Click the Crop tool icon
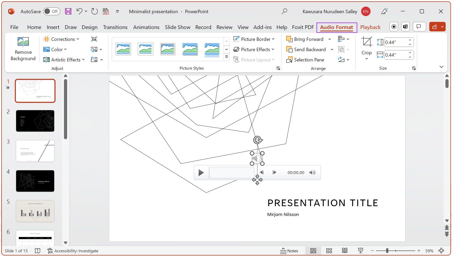Screen dimensions: 452x256 coord(367,42)
